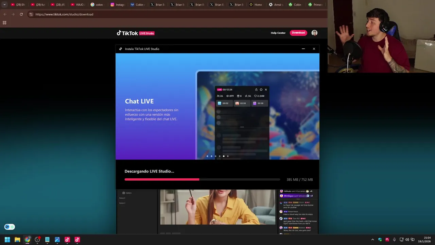Image resolution: width=435 pixels, height=245 pixels.
Task: Switch to the "Home" tab
Action: pos(256,5)
